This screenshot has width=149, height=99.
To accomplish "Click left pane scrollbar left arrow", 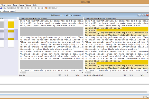I will pos(20,72).
